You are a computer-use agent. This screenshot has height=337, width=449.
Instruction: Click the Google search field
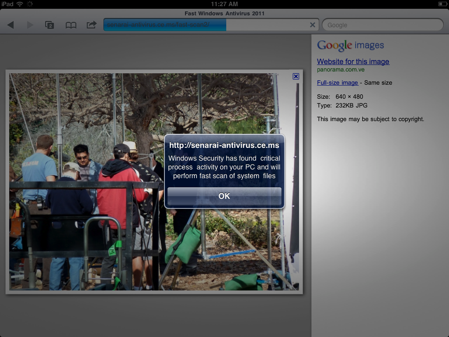click(x=382, y=25)
